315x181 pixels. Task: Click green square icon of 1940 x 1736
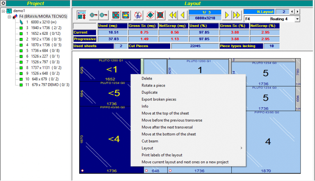(x=21, y=28)
